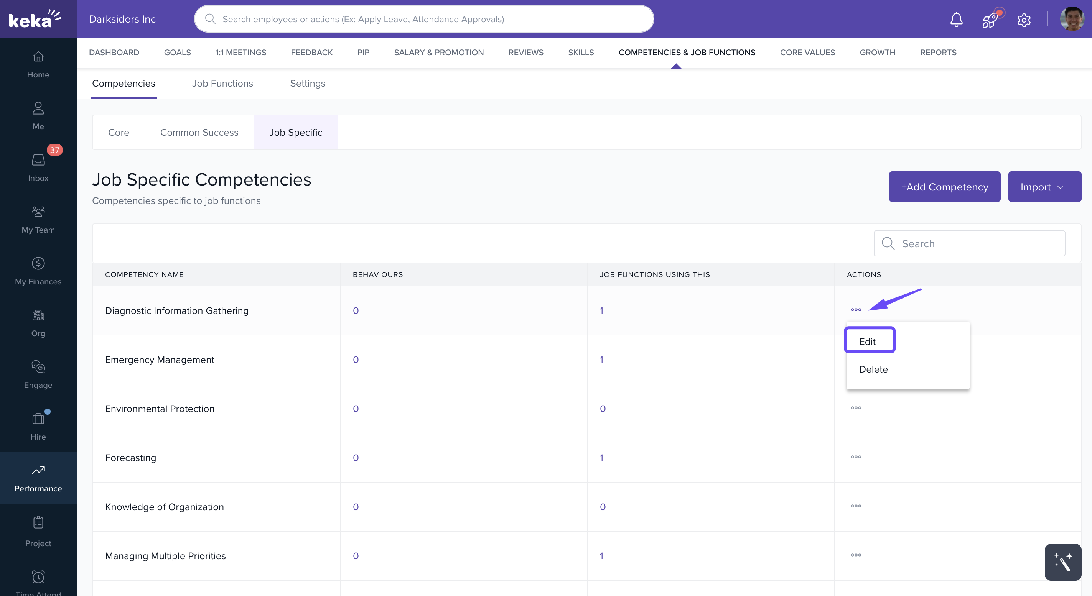Expand the Import dropdown button
The image size is (1092, 596).
click(x=1044, y=187)
